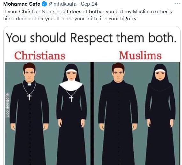Click the woman figure wearing a hijab

coord(160,114)
